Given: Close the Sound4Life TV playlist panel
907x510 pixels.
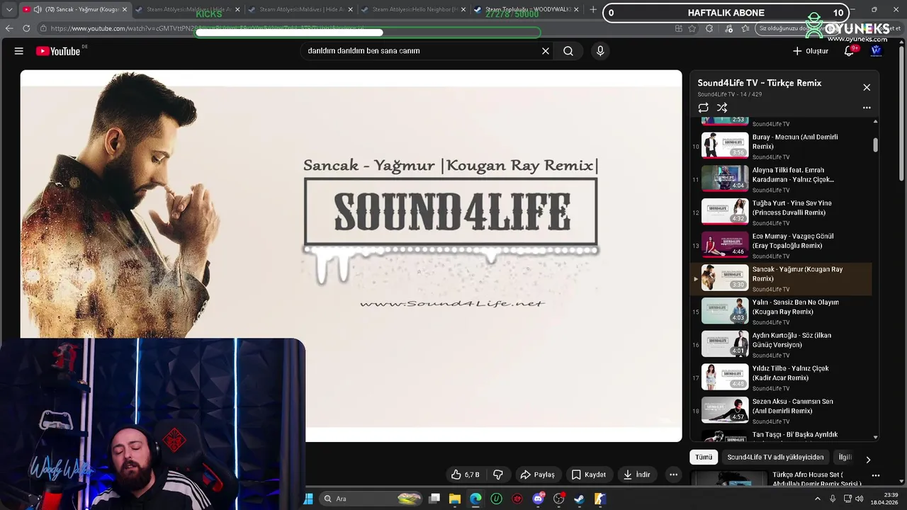Looking at the screenshot, I should pos(867,87).
